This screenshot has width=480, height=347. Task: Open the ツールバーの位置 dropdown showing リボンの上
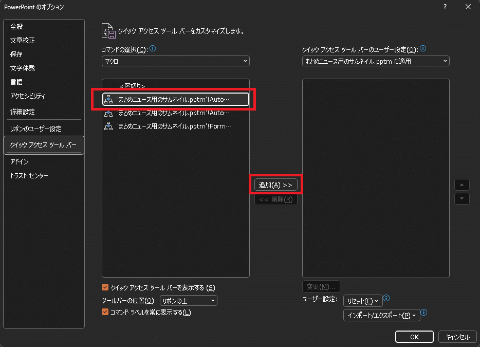tap(188, 301)
